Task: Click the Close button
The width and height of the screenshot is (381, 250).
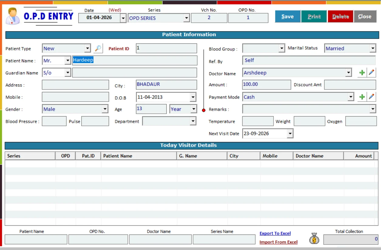Action: pos(365,16)
